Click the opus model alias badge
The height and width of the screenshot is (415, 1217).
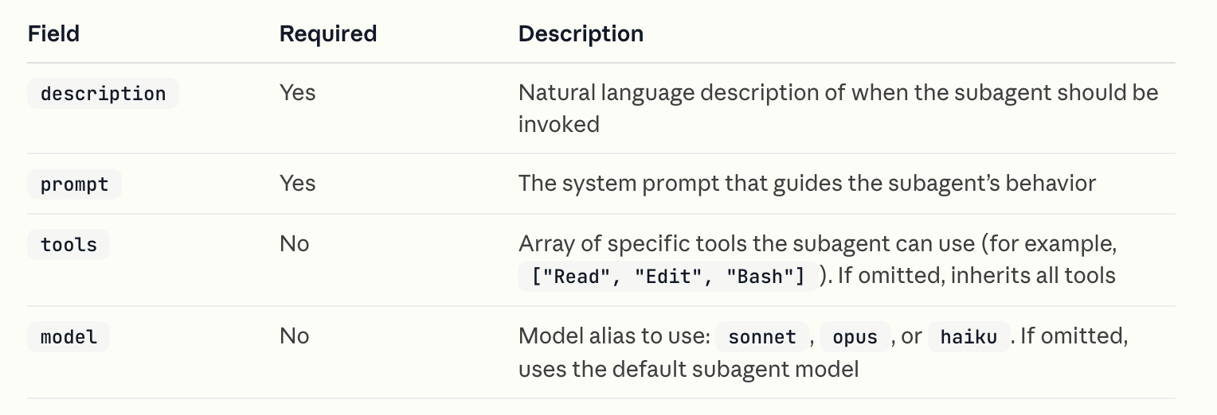point(855,337)
